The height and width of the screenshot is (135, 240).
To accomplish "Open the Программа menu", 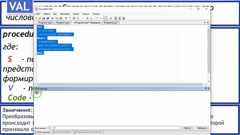I will click(64, 14).
